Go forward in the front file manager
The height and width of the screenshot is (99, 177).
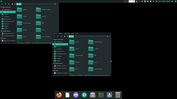[58, 36]
